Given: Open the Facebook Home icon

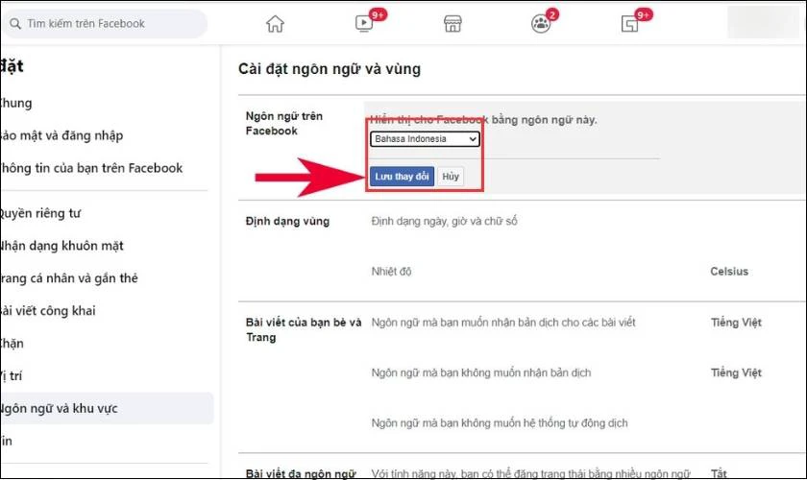Looking at the screenshot, I should point(275,24).
